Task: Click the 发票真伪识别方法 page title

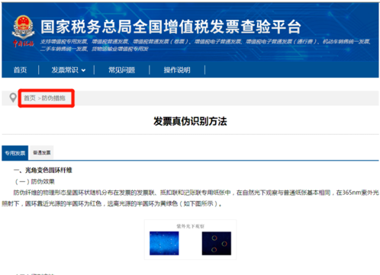Action: tap(190, 121)
